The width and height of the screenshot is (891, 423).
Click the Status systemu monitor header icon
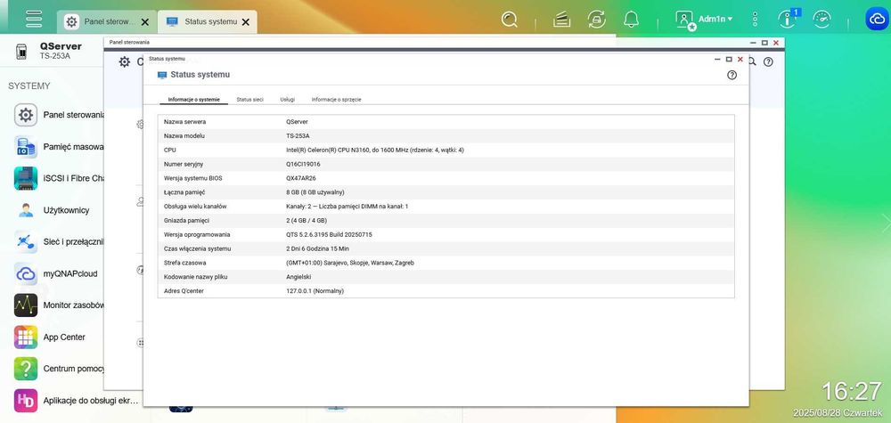tap(162, 75)
